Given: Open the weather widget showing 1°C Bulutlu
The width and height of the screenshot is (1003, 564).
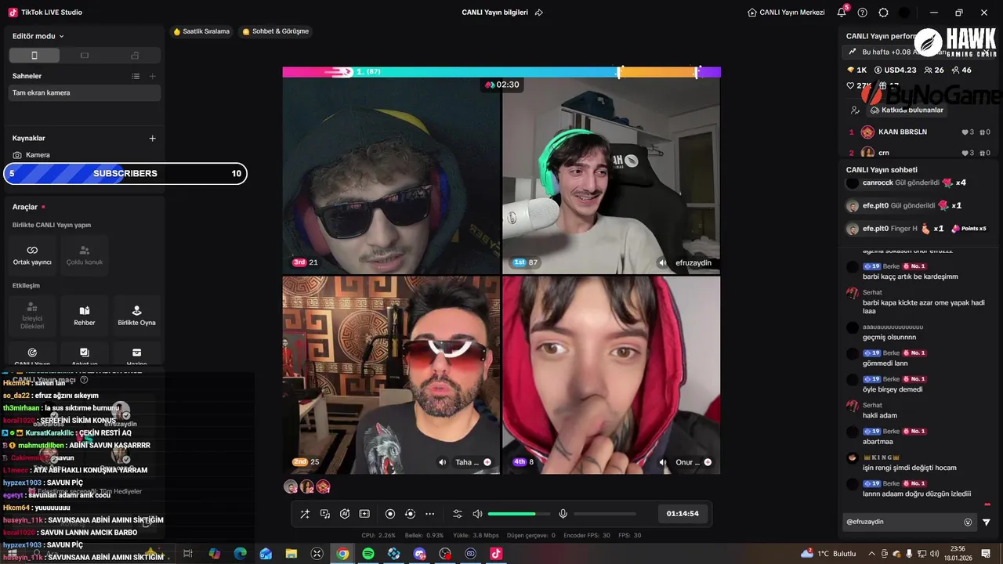Looking at the screenshot, I should pos(828,554).
